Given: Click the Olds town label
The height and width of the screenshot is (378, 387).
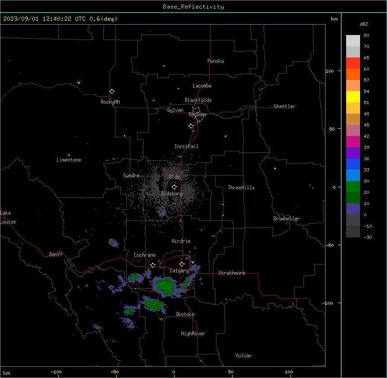Looking at the screenshot, I should (174, 177).
